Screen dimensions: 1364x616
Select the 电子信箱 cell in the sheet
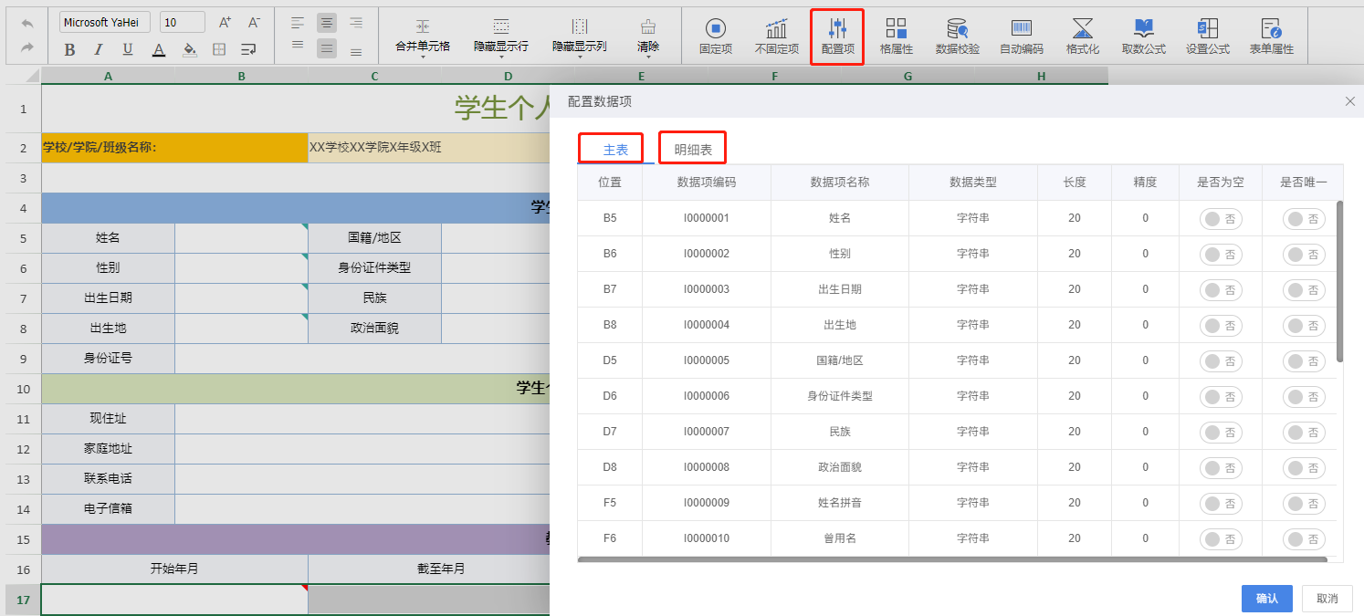108,509
